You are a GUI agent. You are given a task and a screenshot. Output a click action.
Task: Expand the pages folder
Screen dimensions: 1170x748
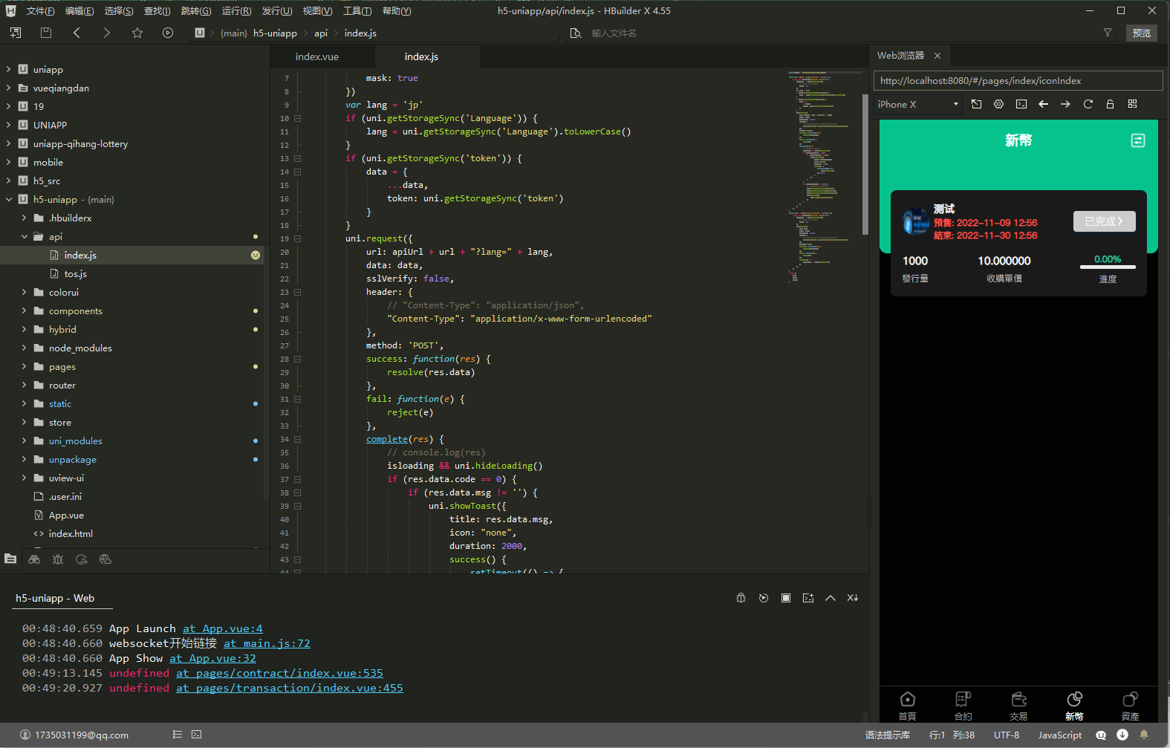point(24,366)
